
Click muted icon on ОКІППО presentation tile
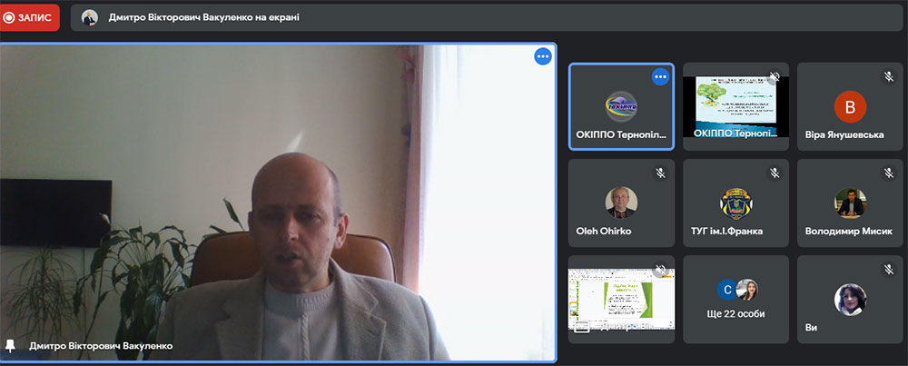coord(775,77)
